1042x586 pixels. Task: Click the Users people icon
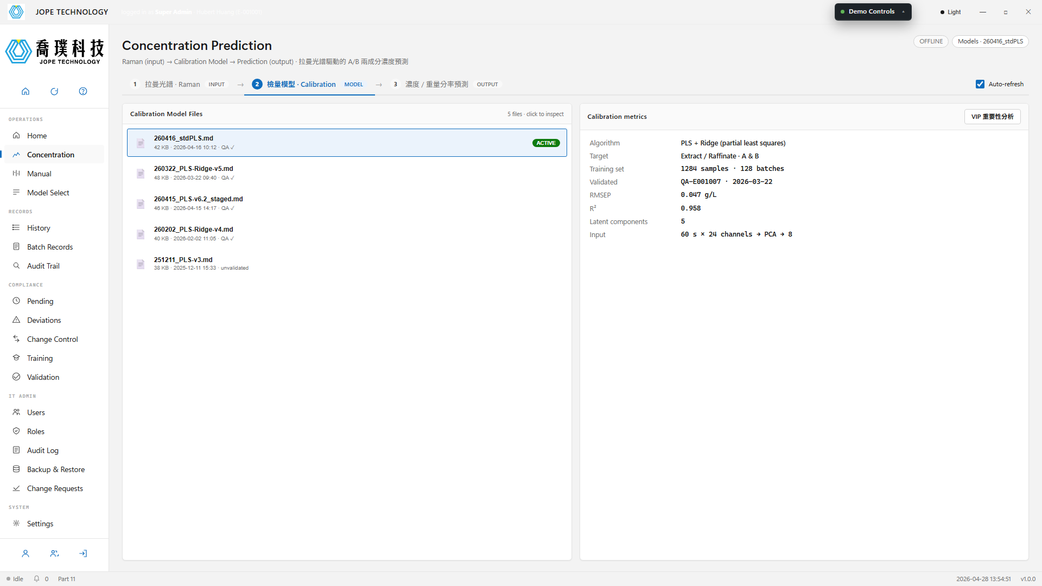[16, 412]
